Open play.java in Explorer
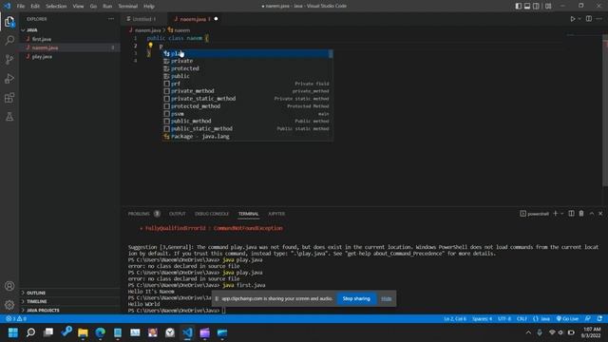 (x=42, y=57)
